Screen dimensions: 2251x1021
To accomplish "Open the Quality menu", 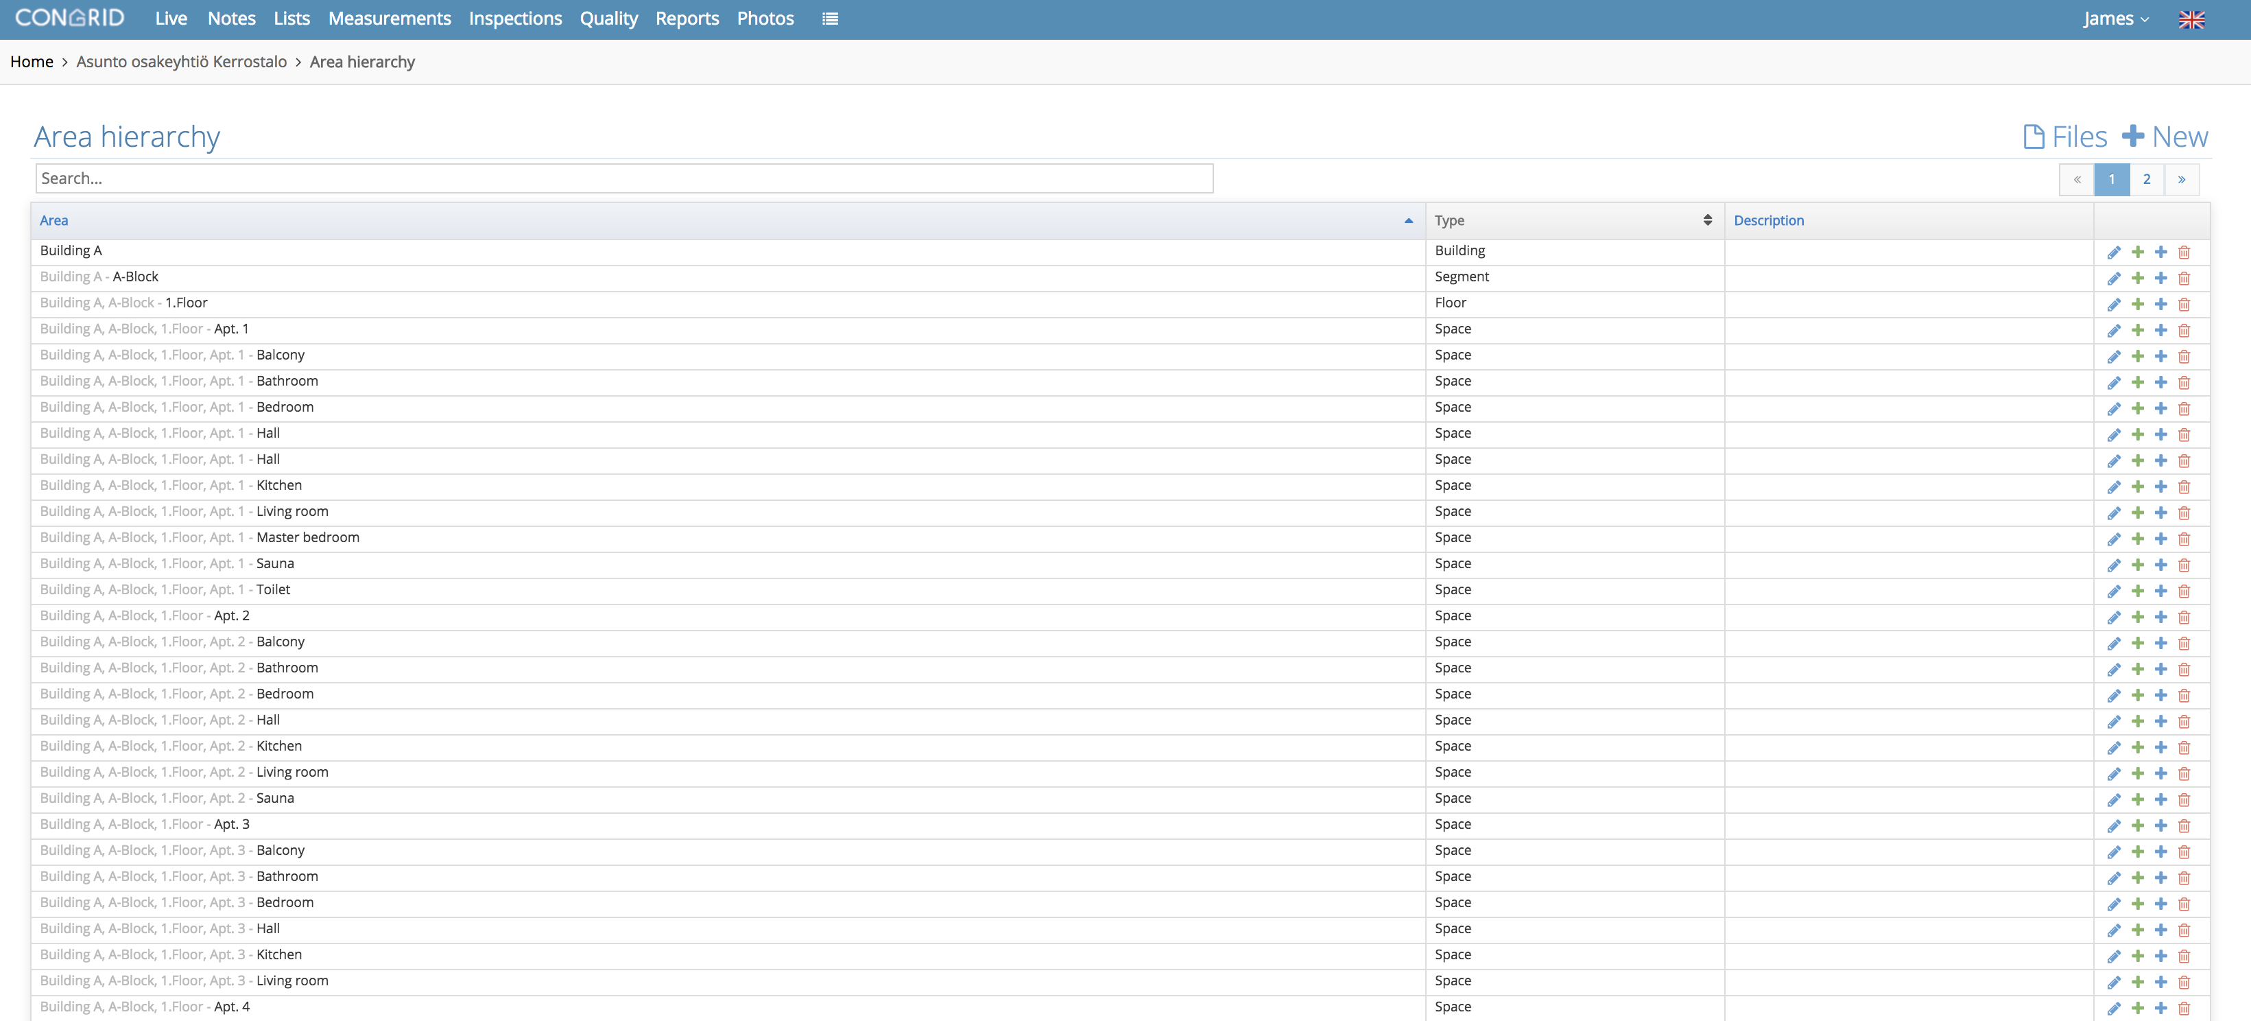I will pyautogui.click(x=609, y=19).
